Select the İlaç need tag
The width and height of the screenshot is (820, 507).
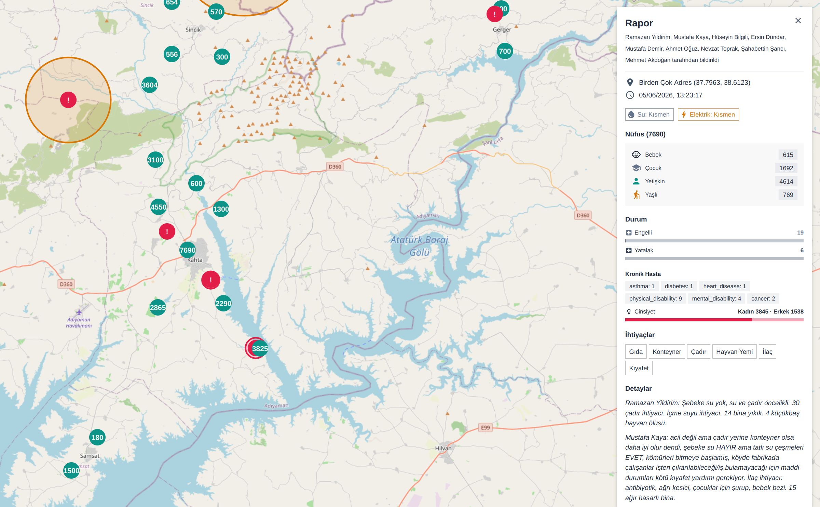[767, 351]
